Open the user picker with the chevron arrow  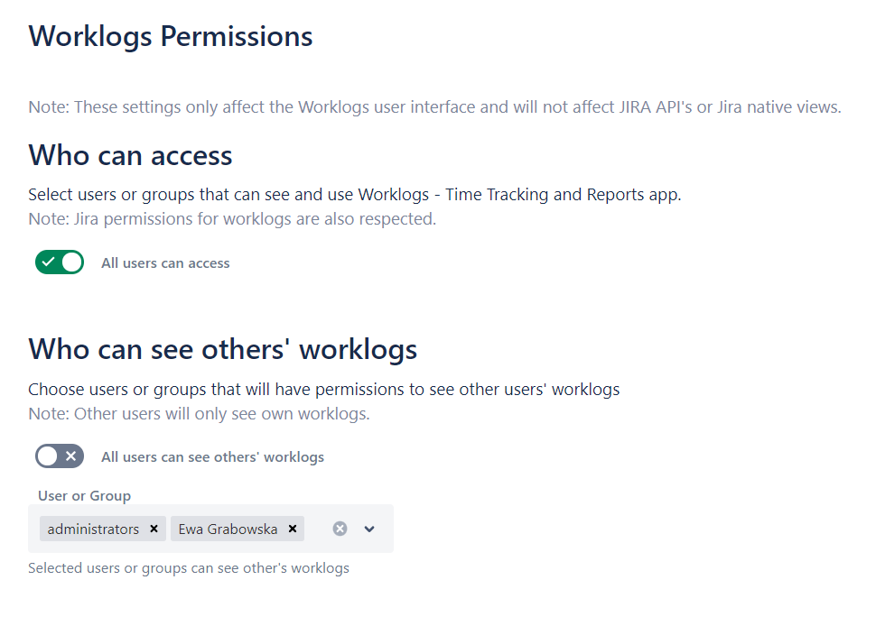(368, 529)
